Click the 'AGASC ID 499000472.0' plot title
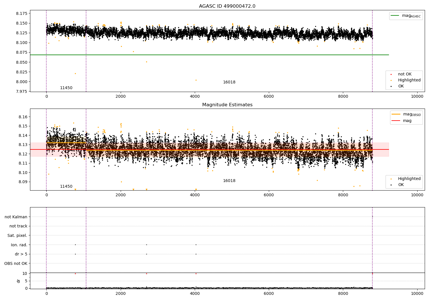 click(227, 6)
